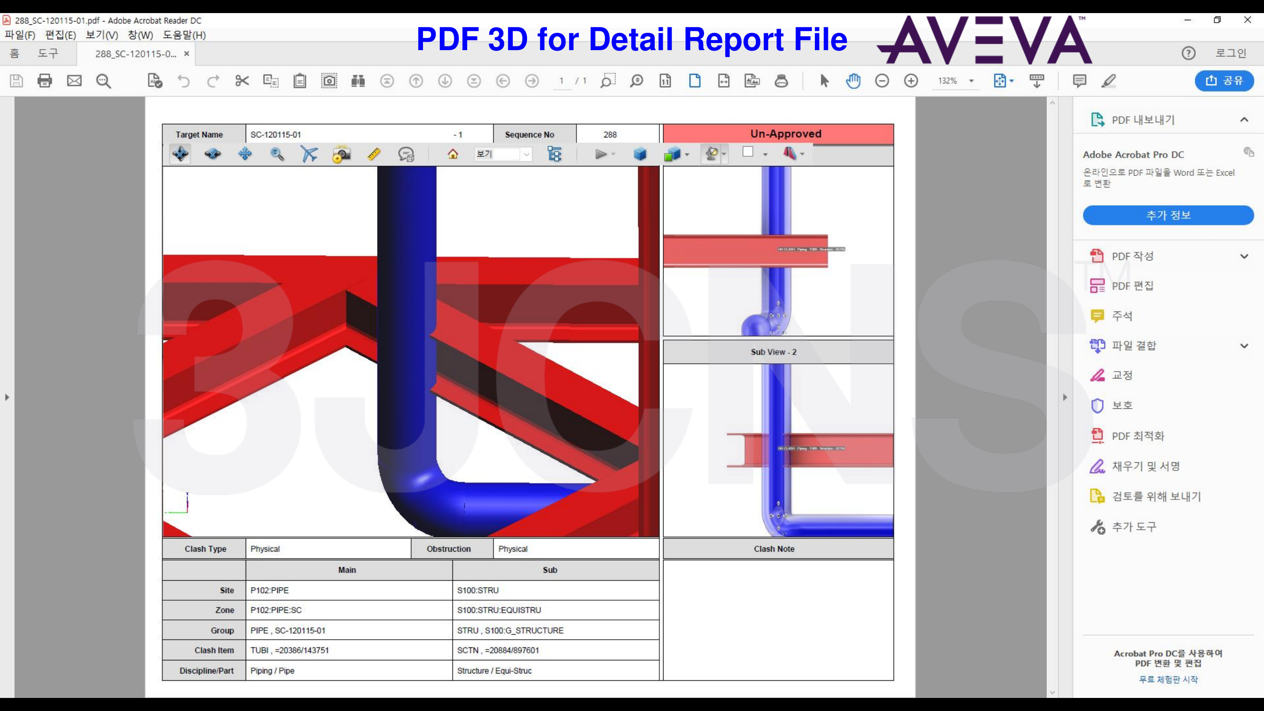The height and width of the screenshot is (711, 1264).
Task: Open the PDF 편집 tool
Action: [1133, 286]
